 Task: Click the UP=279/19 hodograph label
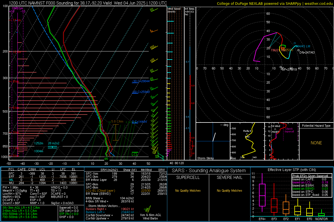(x=289, y=69)
